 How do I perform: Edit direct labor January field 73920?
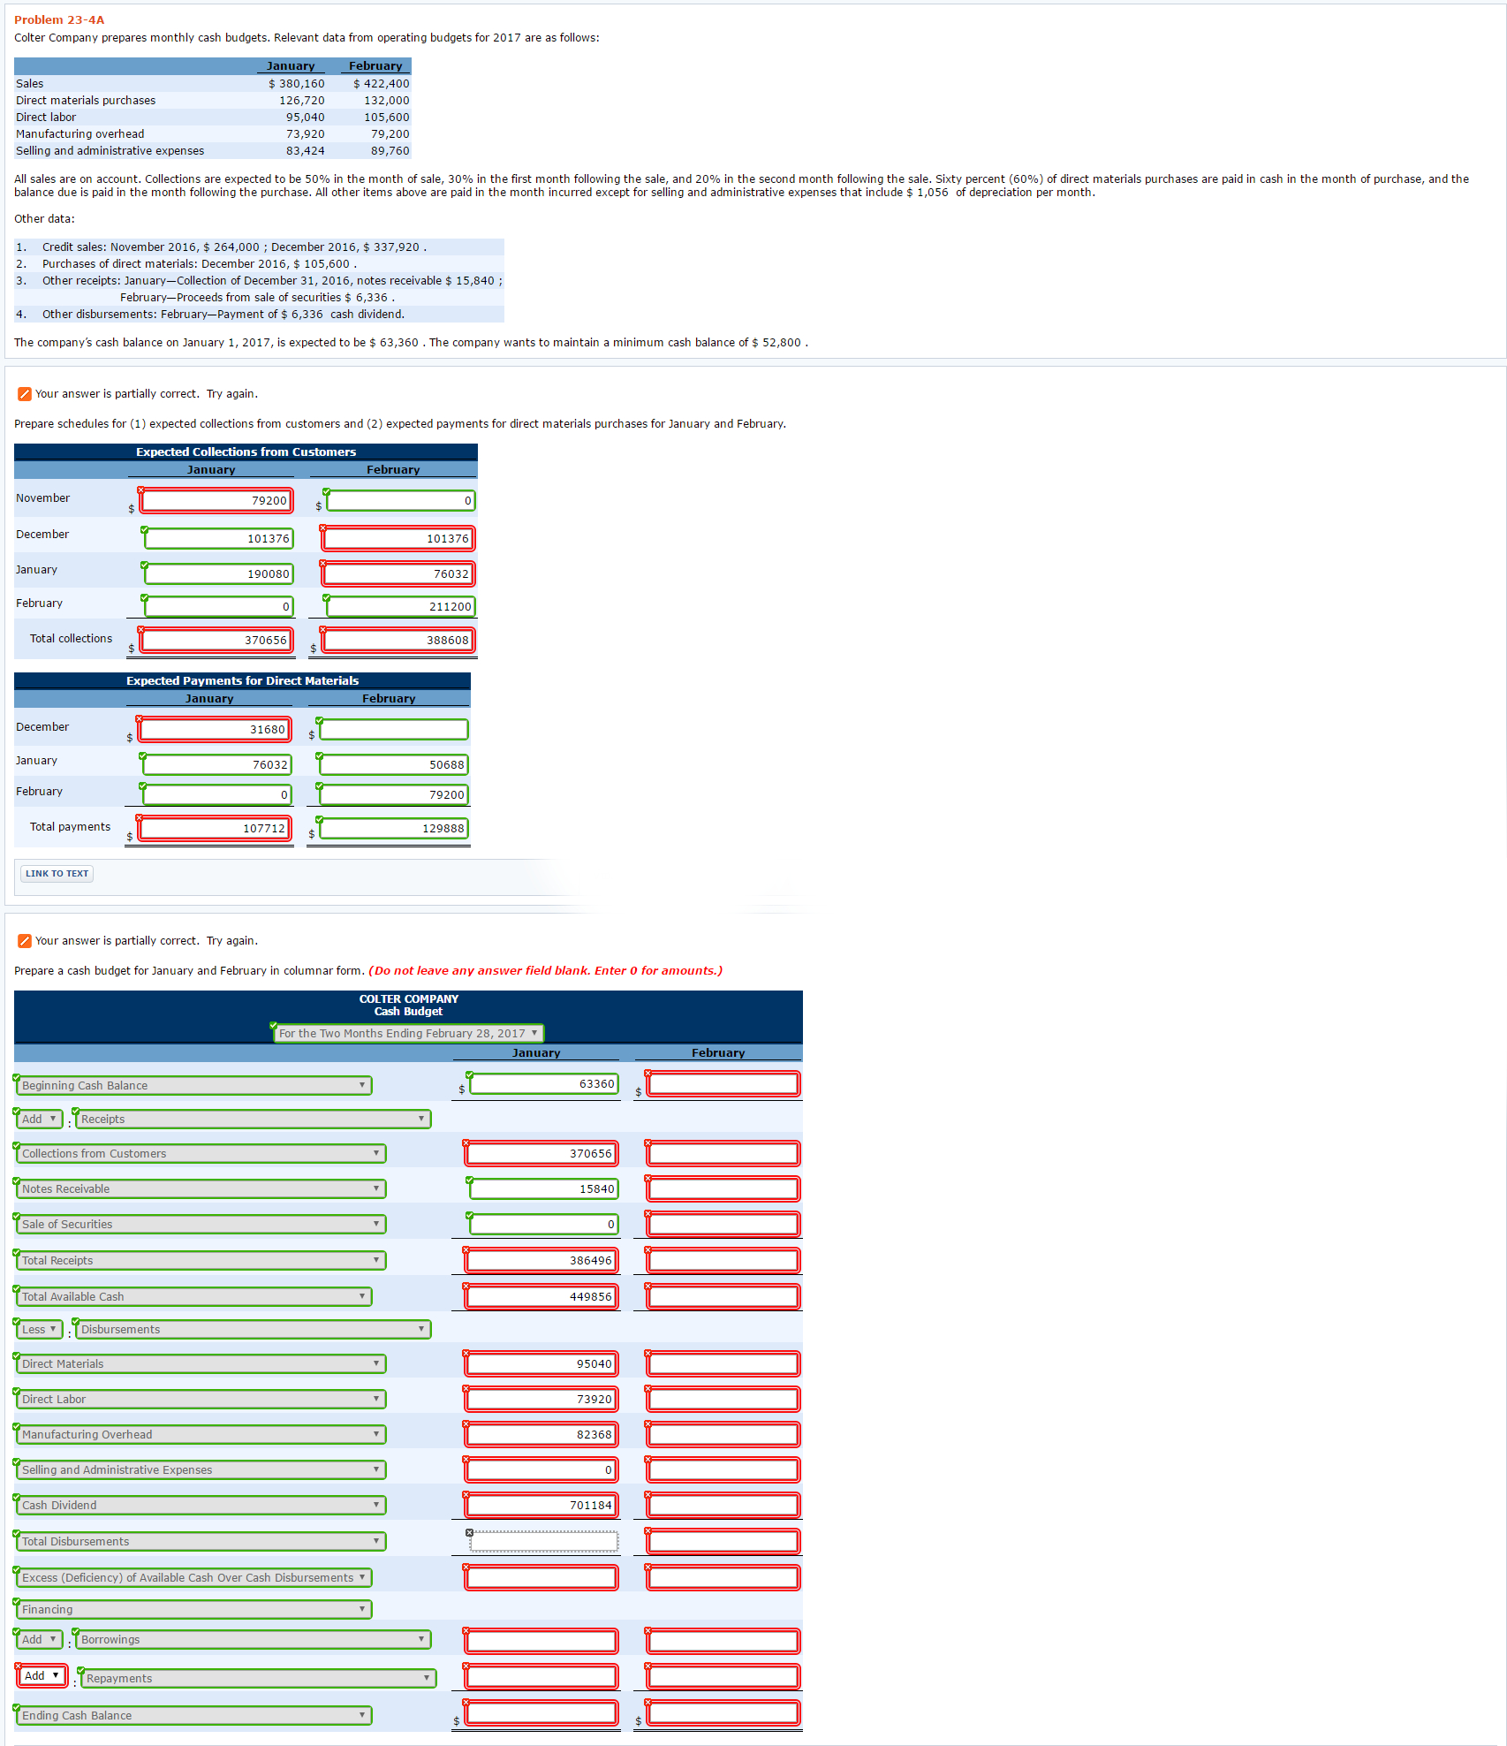coord(541,1399)
